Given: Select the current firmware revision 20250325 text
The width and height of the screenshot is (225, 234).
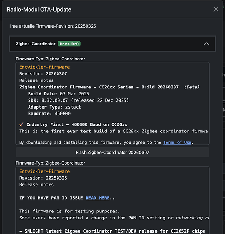Looking at the screenshot, I should click(86, 26).
